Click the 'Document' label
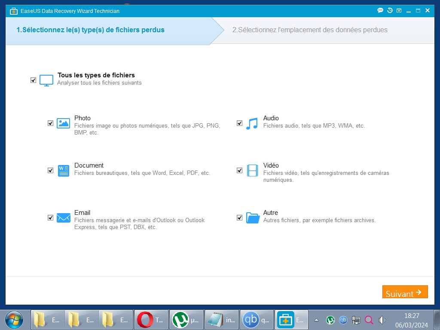 (89, 165)
